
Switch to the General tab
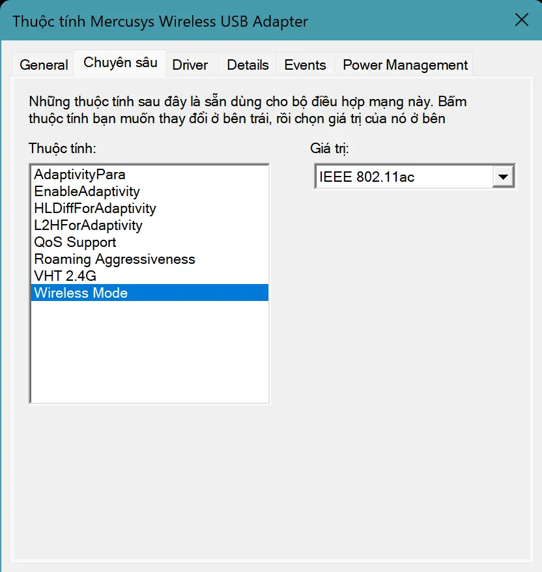44,65
